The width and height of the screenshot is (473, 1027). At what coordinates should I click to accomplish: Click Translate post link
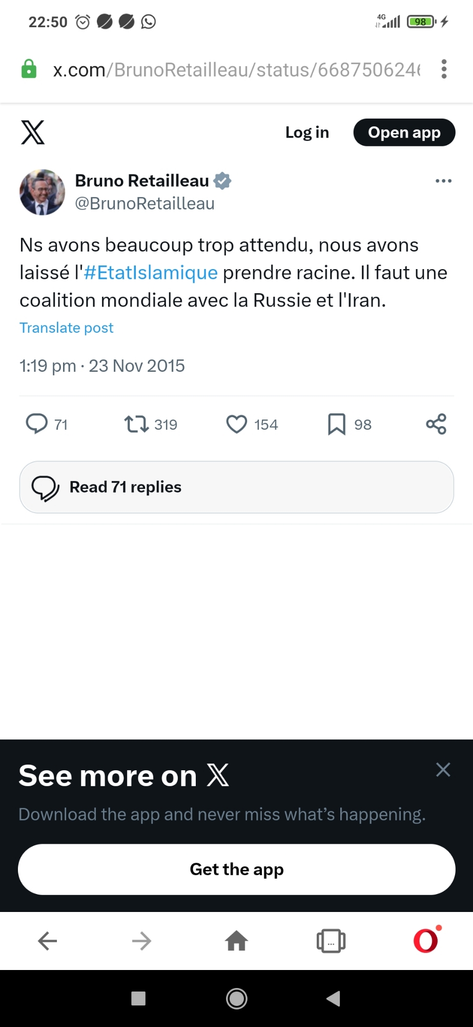67,328
